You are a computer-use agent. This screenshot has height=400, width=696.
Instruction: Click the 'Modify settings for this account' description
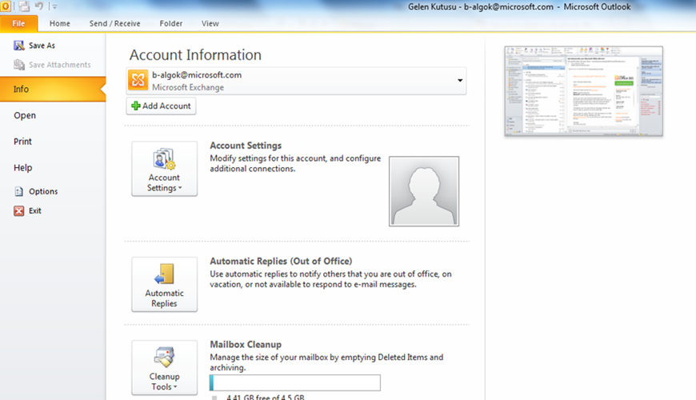click(295, 163)
